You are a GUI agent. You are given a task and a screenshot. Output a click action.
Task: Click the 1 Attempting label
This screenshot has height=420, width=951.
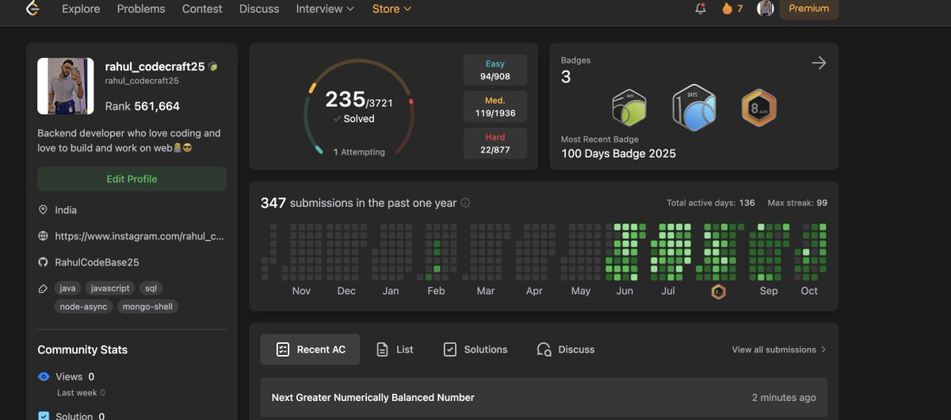pyautogui.click(x=359, y=152)
